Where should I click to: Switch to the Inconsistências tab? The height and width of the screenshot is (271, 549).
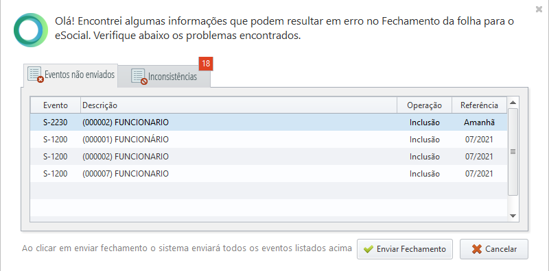pos(164,76)
